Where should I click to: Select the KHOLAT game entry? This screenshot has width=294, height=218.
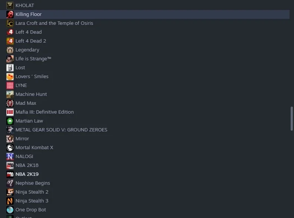pos(145,6)
